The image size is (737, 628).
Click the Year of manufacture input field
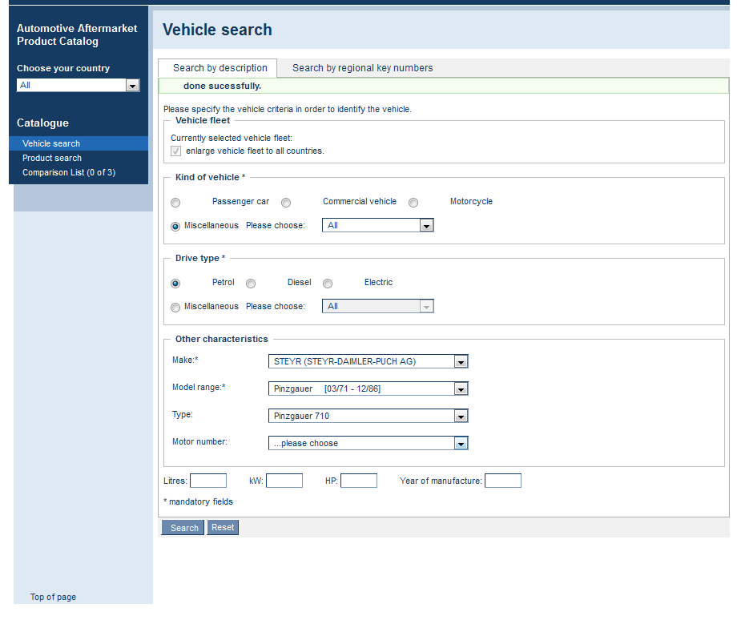coord(502,481)
